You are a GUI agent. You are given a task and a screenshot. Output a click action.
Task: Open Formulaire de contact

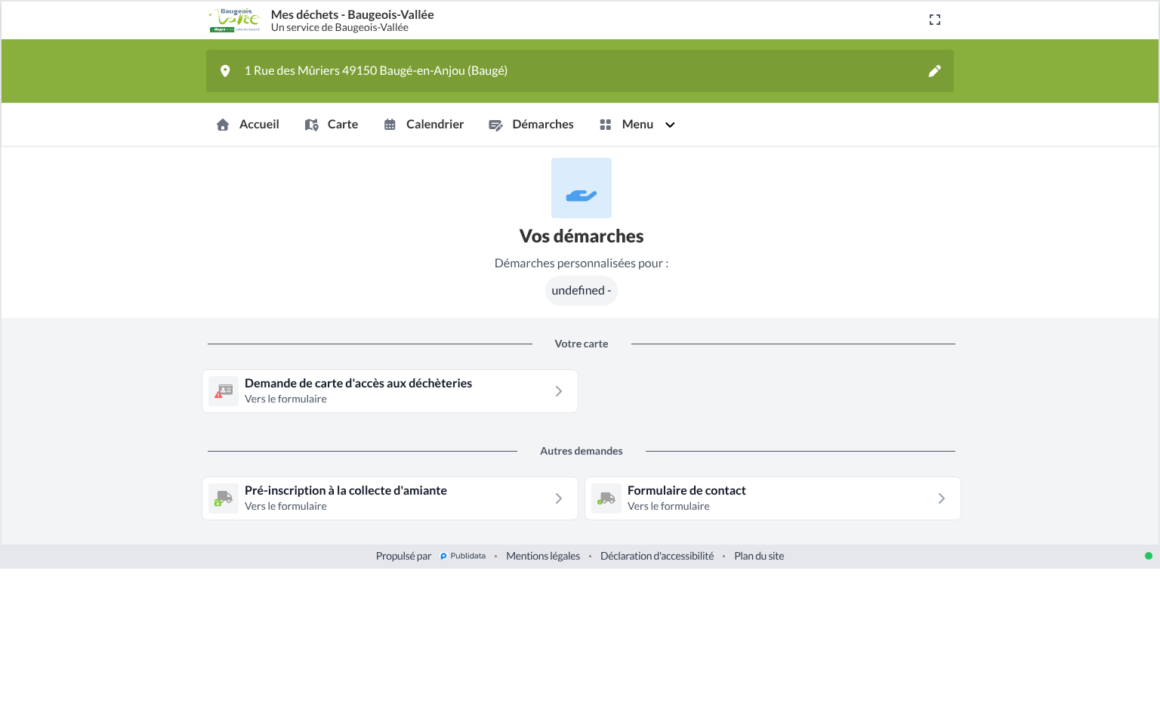pos(773,498)
